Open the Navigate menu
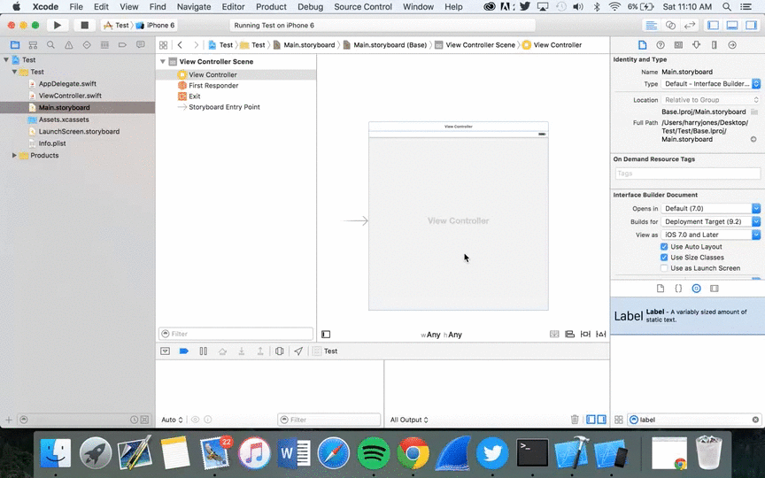 (x=194, y=7)
